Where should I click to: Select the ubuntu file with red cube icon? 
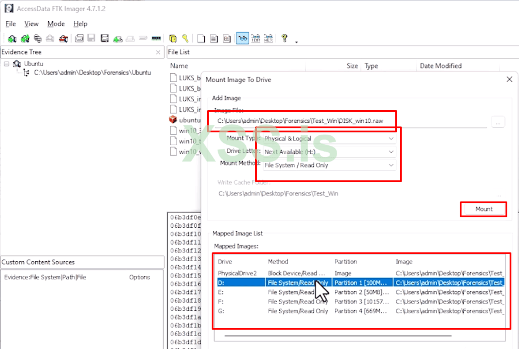[185, 120]
